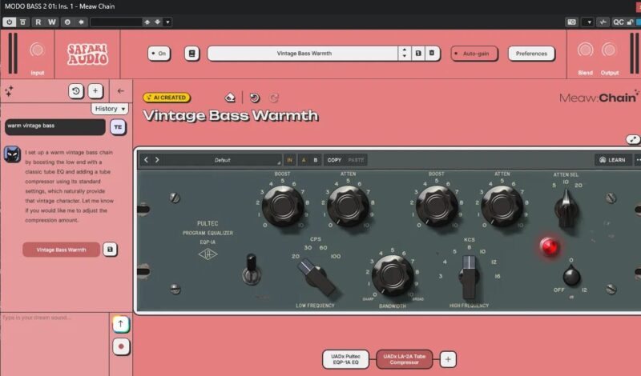
Task: Step presets with up/down arrows
Action: (x=405, y=54)
